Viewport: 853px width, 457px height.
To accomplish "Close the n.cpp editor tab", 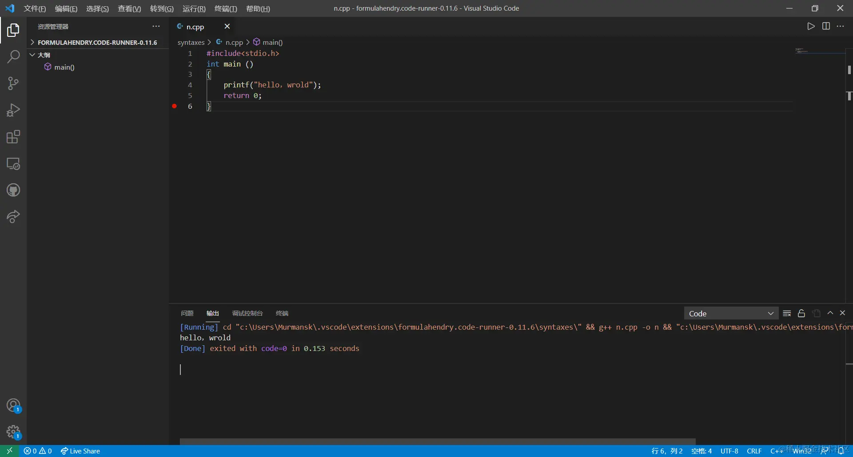I will (x=227, y=26).
